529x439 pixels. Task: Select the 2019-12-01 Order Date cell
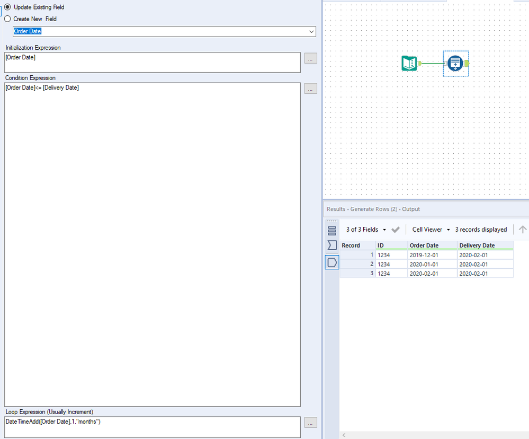point(432,255)
